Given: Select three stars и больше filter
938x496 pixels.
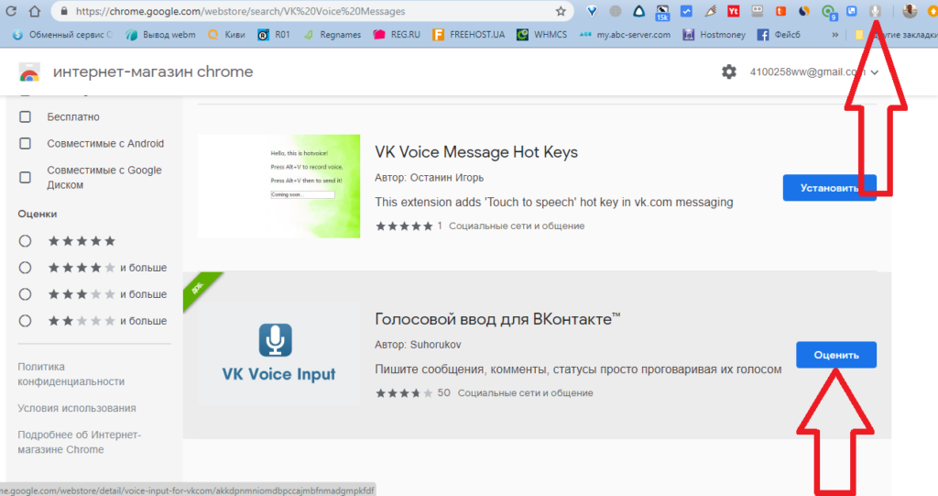Looking at the screenshot, I should (x=25, y=294).
